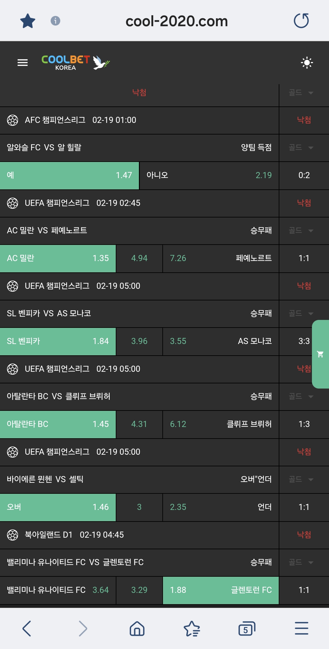Open the green betting cart tab
329x649 pixels.
(320, 354)
